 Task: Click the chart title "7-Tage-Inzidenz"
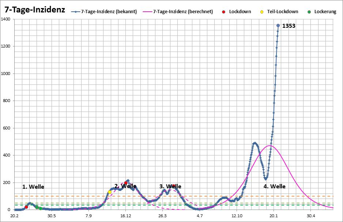click(35, 10)
